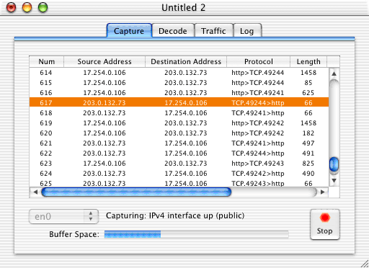Zoom the window with the green button
The height and width of the screenshot is (268, 369).
[x=43, y=7]
